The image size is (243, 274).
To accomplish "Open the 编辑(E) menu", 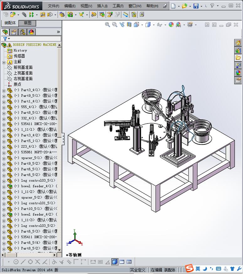I will pos(70,6).
